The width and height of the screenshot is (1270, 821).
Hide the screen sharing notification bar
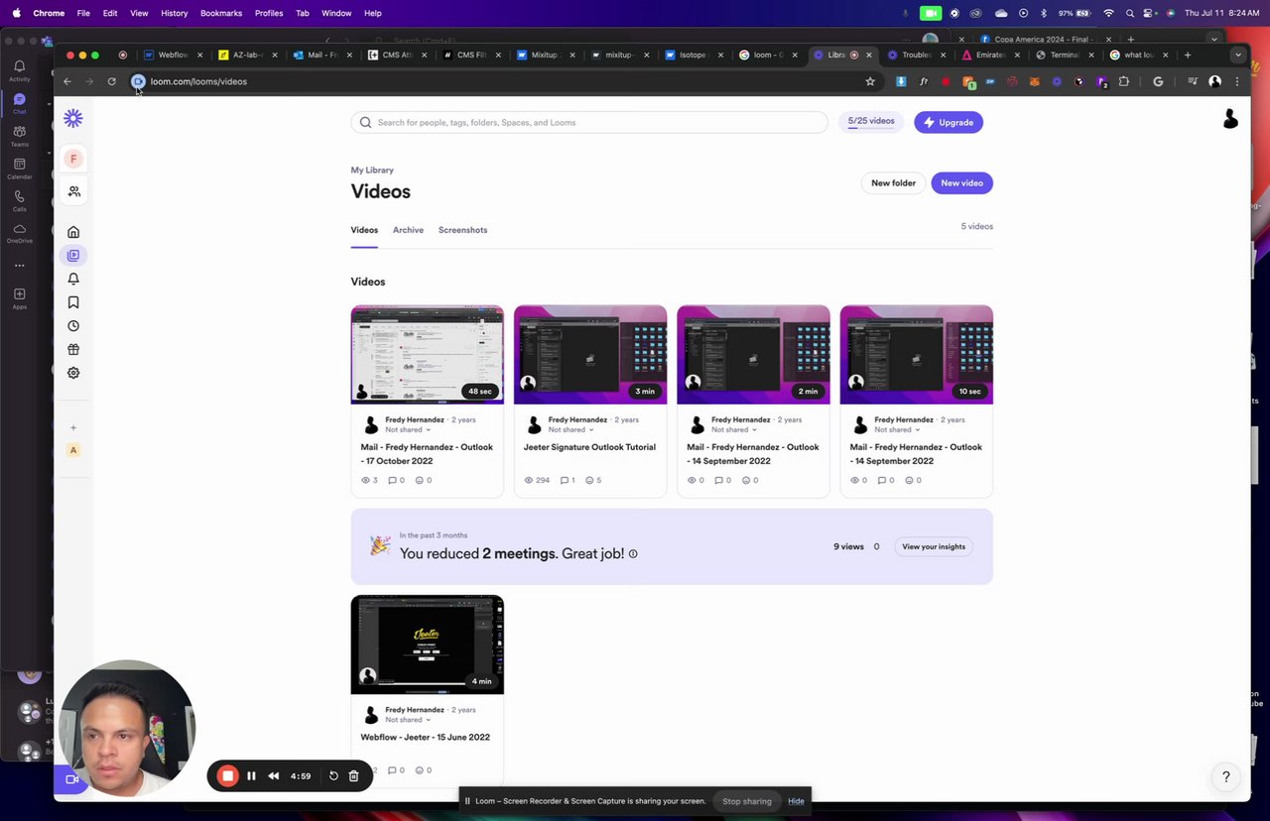796,801
